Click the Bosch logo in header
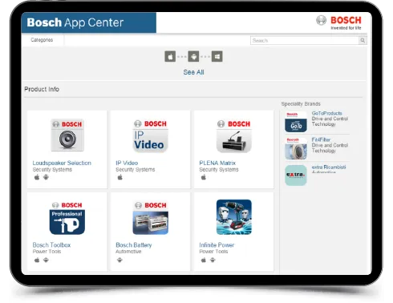The image size is (393, 303). coord(338,22)
